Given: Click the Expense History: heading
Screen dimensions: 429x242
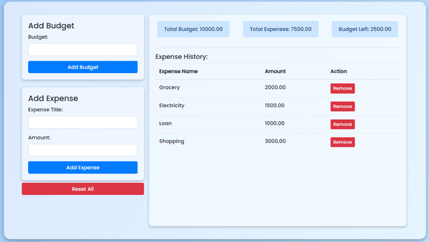Looking at the screenshot, I should (182, 57).
